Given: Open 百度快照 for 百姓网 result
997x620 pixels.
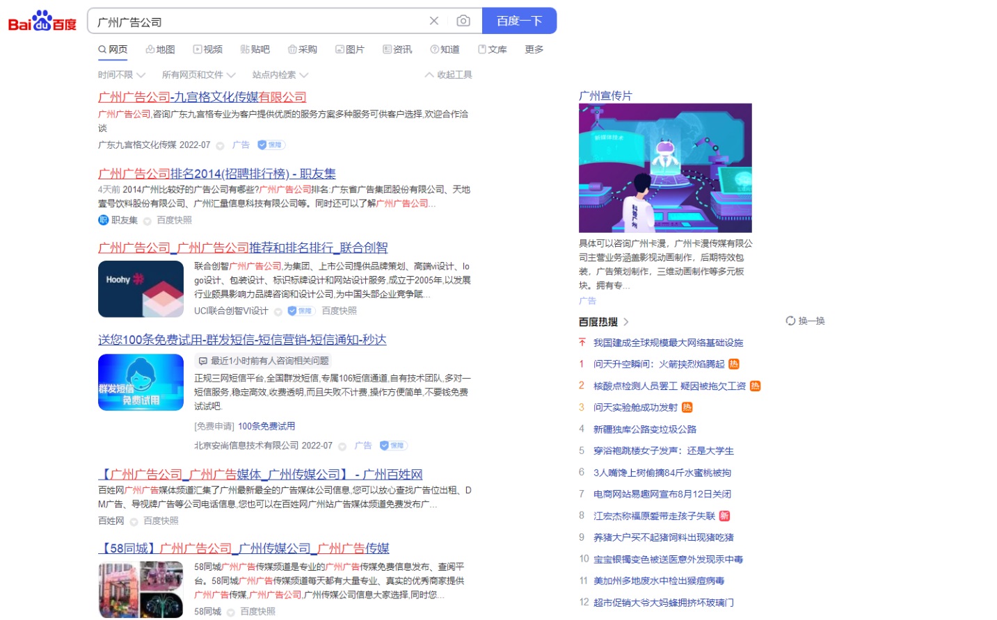Looking at the screenshot, I should 161,521.
